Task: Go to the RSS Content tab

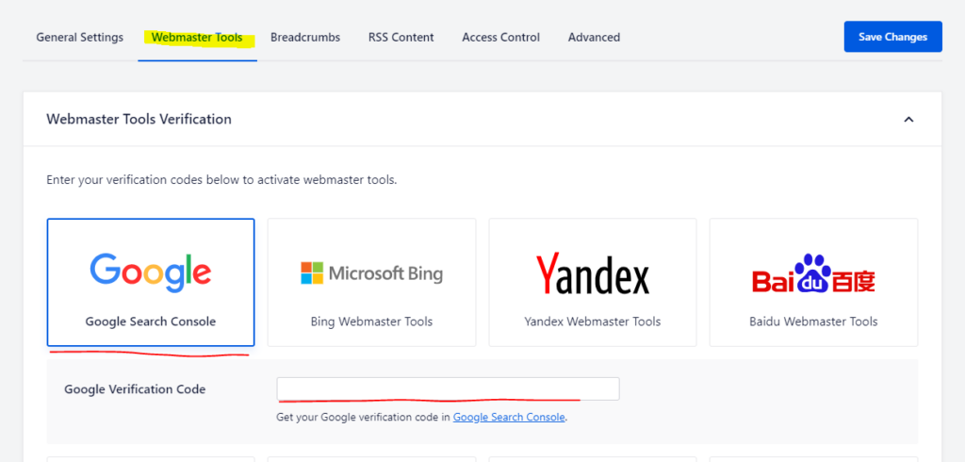Action: (401, 38)
